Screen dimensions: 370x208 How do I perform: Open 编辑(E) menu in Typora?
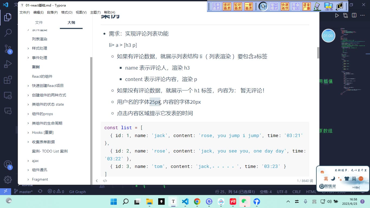(38, 12)
